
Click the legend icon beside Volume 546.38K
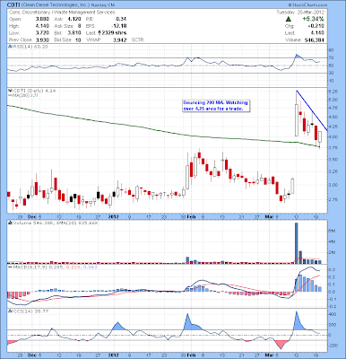[10, 223]
